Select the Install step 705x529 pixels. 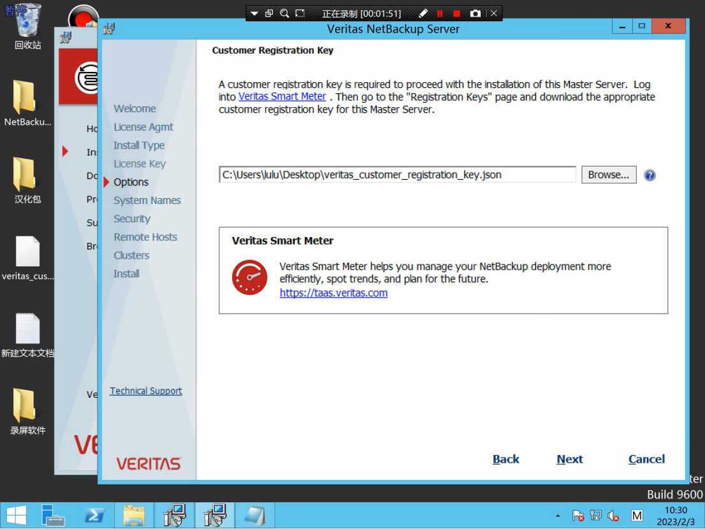coord(126,273)
